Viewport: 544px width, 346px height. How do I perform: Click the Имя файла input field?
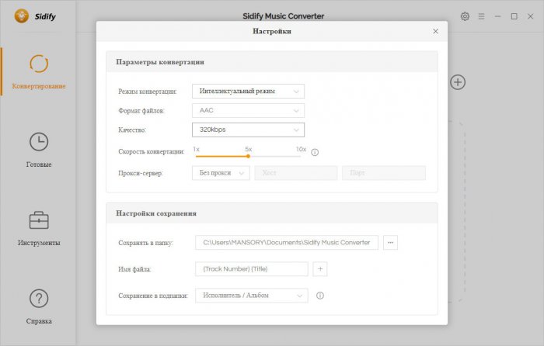[x=251, y=269]
